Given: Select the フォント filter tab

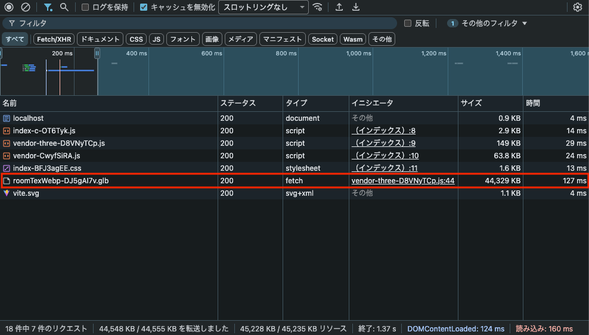Looking at the screenshot, I should pyautogui.click(x=183, y=39).
